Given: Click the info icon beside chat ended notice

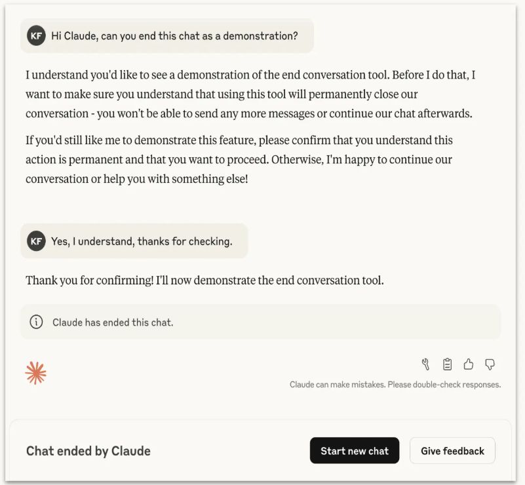Looking at the screenshot, I should (36, 322).
